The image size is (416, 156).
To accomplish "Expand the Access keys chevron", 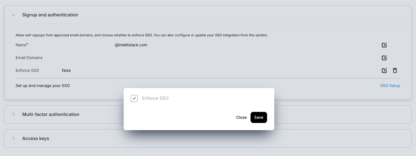I will [x=14, y=138].
